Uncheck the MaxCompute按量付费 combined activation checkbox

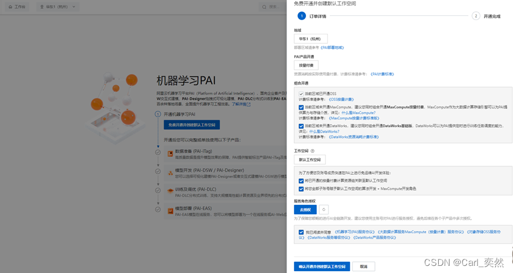coord(301,107)
